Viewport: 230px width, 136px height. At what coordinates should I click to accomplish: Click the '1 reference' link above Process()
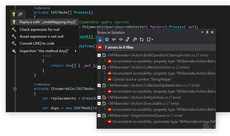coord(42,8)
